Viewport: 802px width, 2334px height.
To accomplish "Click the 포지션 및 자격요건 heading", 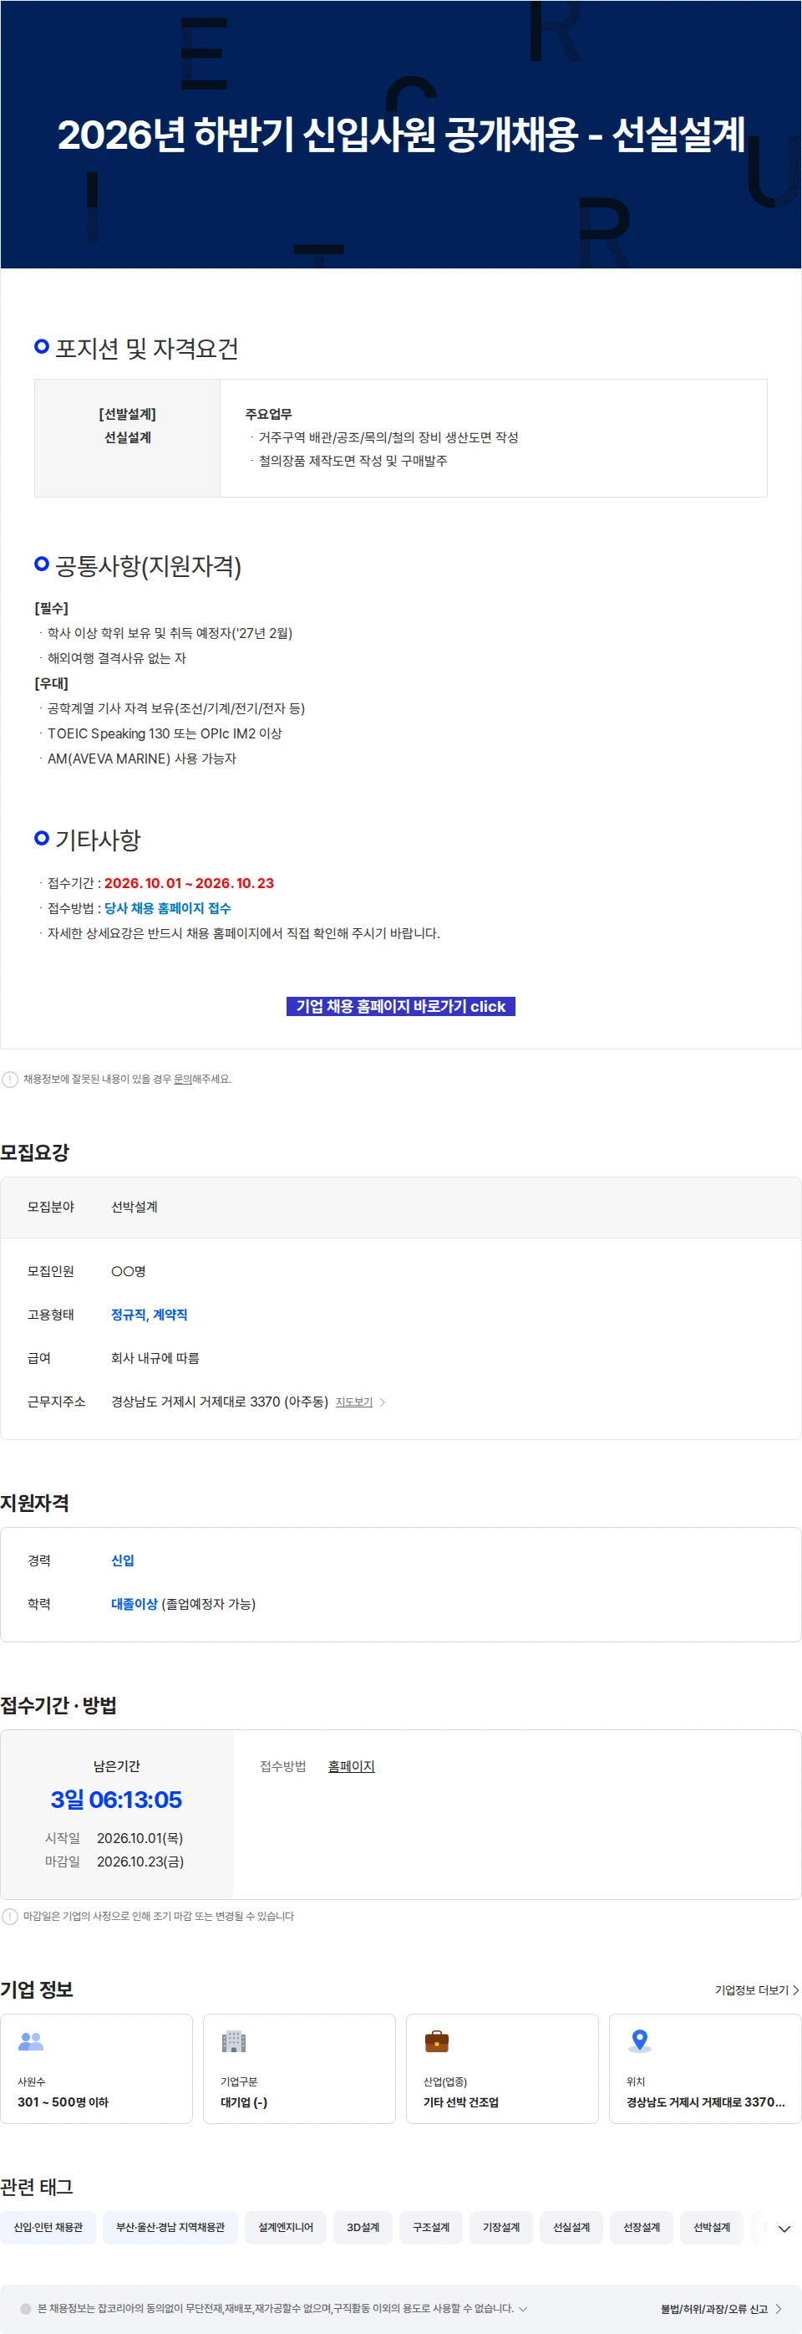I will point(147,348).
